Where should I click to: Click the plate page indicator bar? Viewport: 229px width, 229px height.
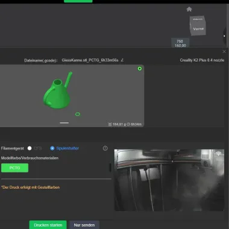click(x=64, y=123)
